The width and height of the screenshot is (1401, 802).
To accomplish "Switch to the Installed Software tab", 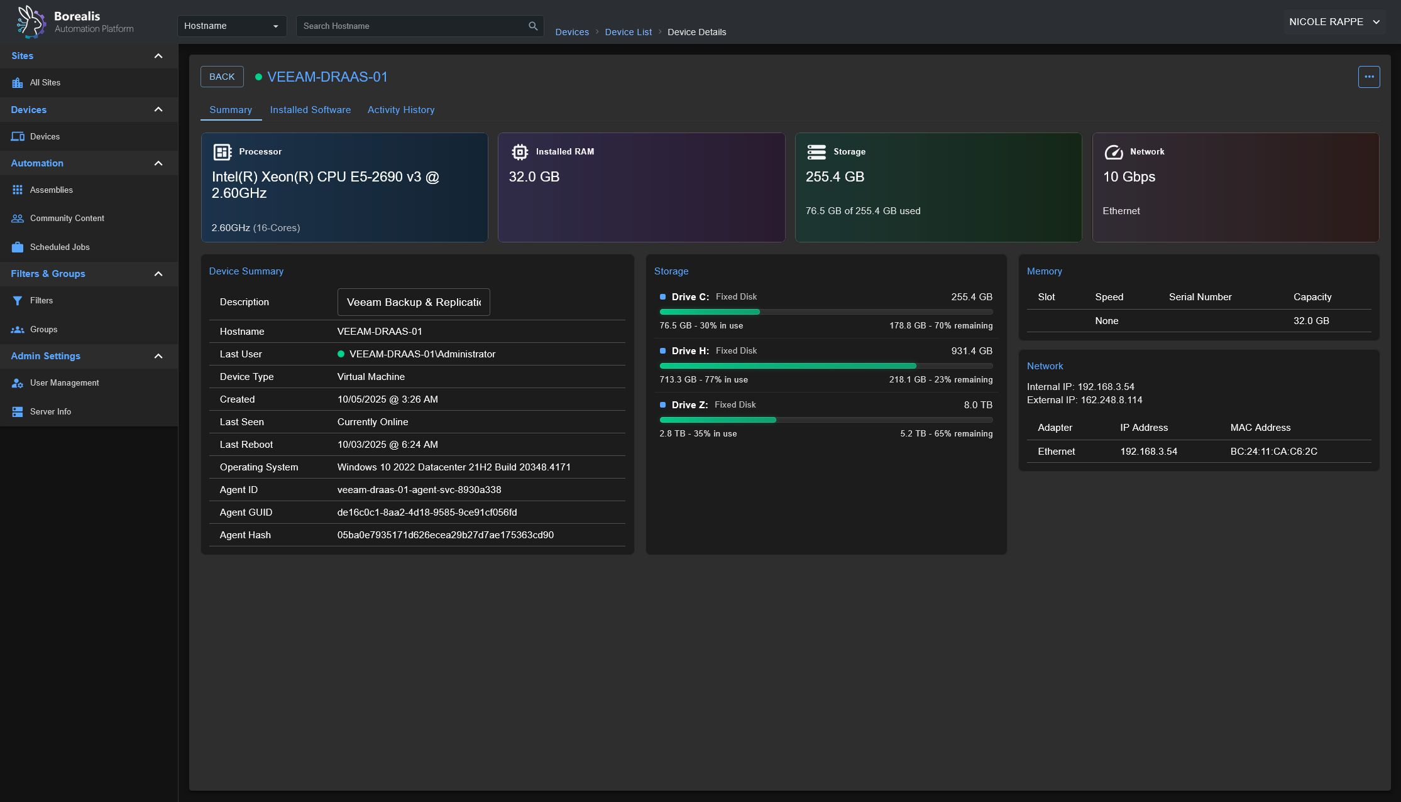I will 310,110.
